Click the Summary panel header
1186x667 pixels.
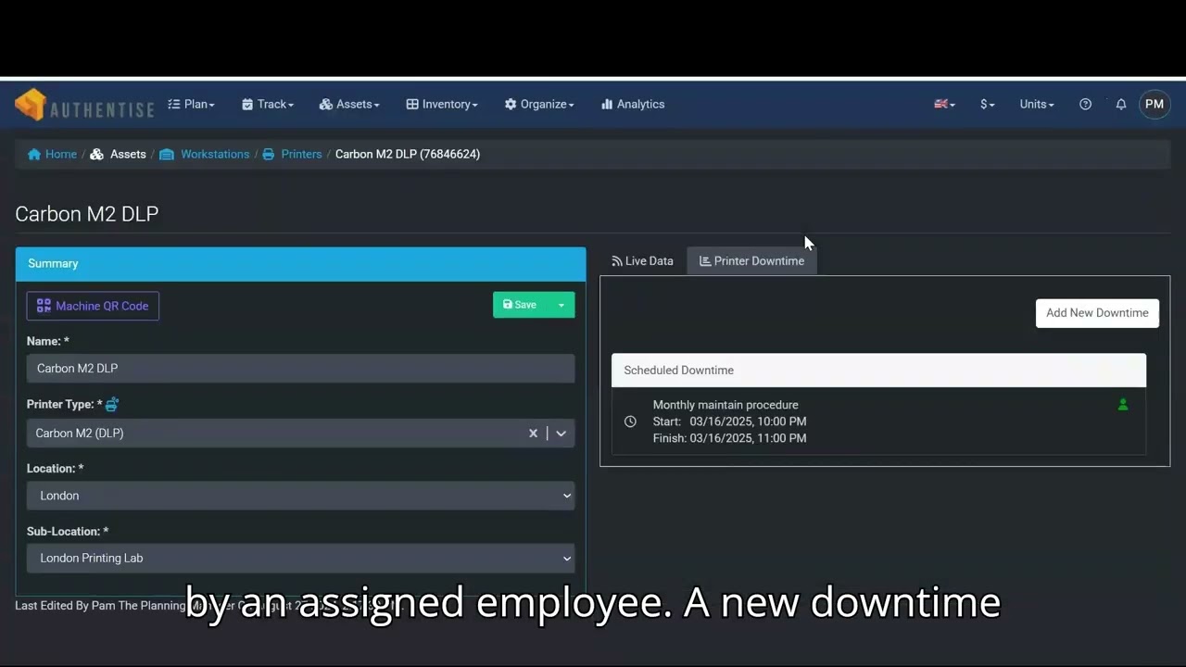[300, 264]
